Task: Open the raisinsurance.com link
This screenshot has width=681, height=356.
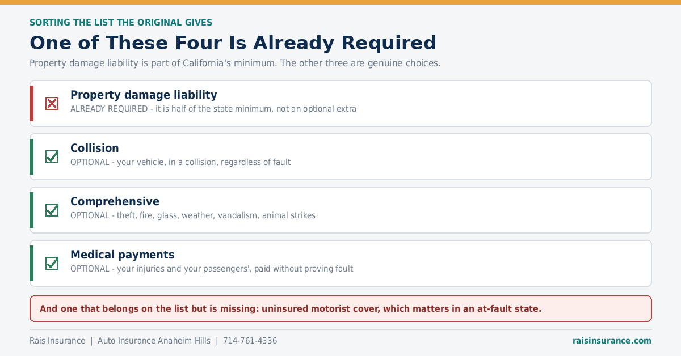Action: pos(612,341)
